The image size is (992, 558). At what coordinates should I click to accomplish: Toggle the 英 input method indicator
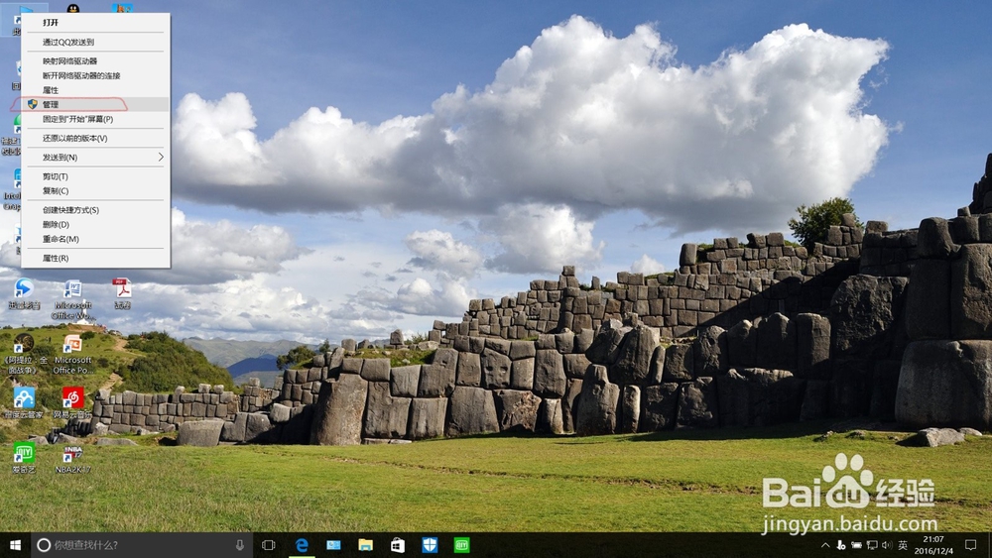(903, 545)
